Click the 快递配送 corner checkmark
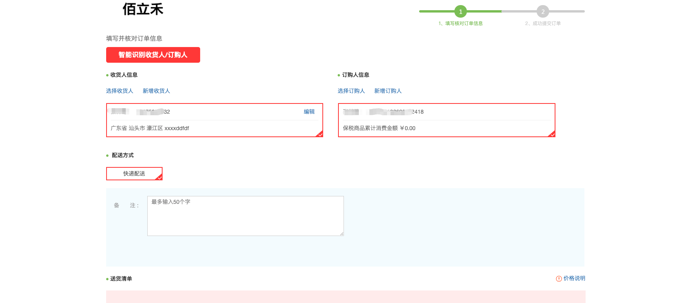Image resolution: width=680 pixels, height=303 pixels. point(159,178)
